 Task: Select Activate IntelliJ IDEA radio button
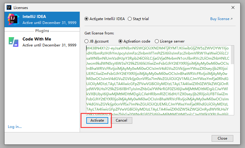[x=105, y=19]
